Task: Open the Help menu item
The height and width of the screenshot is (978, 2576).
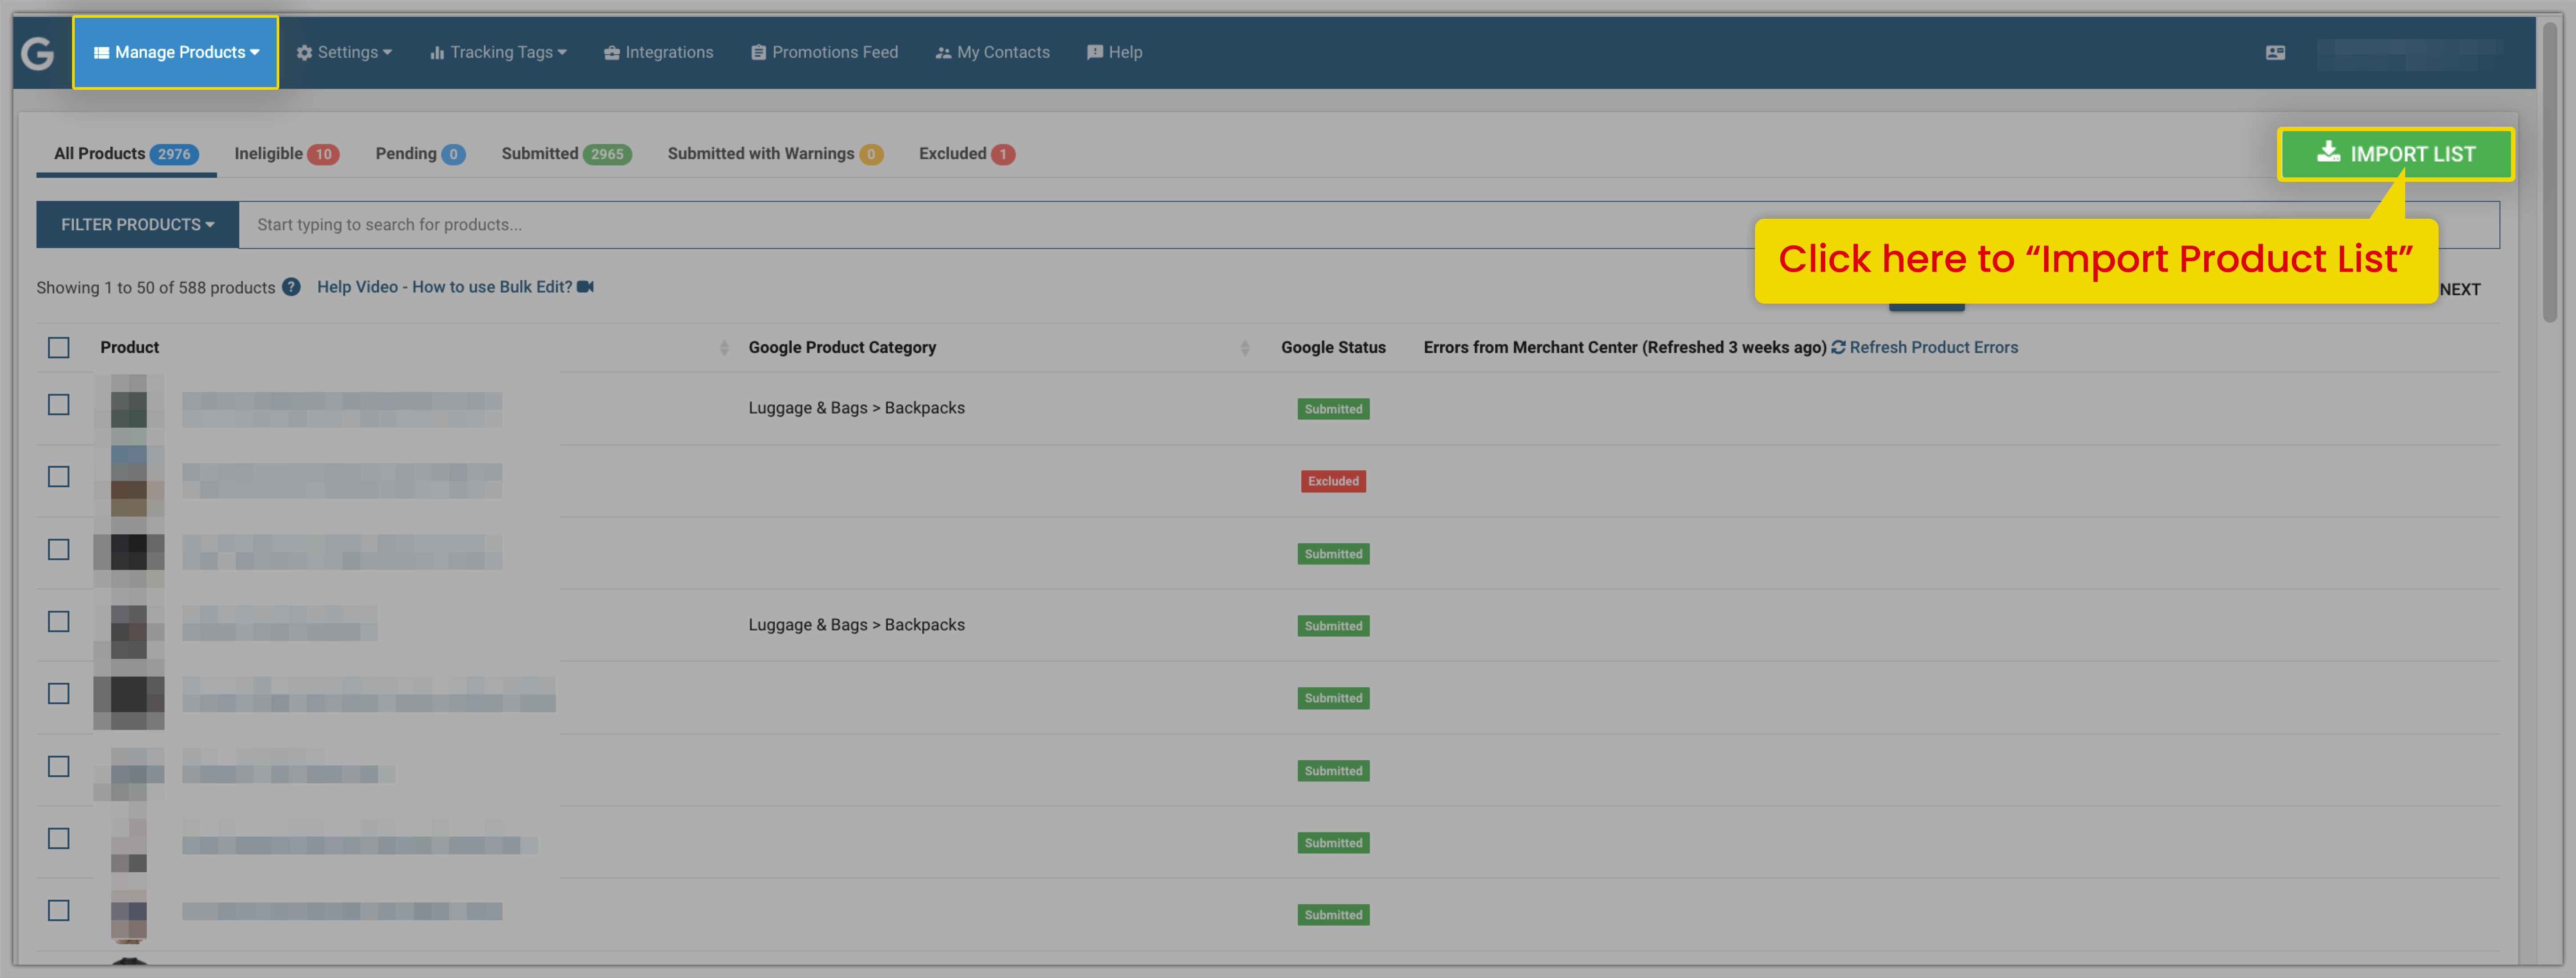Action: [1115, 52]
